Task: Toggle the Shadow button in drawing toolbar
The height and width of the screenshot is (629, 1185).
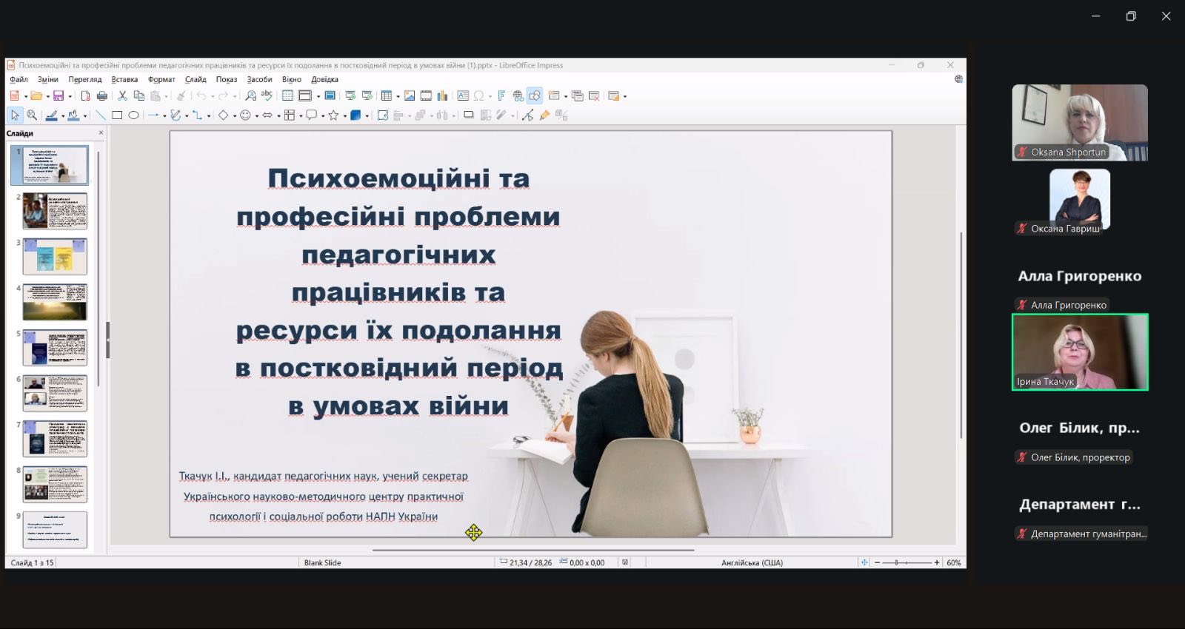Action: tap(468, 115)
